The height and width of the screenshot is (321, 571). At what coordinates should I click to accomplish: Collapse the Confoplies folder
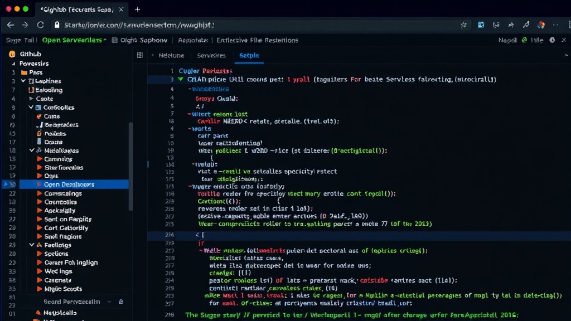(31, 108)
